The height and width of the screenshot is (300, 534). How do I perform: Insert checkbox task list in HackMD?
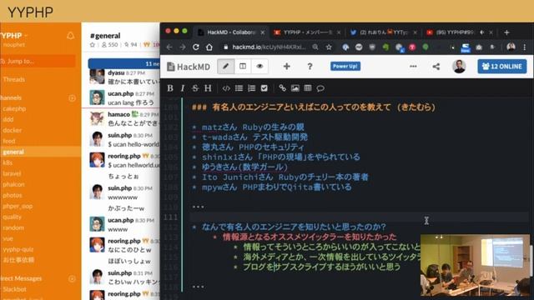click(264, 88)
